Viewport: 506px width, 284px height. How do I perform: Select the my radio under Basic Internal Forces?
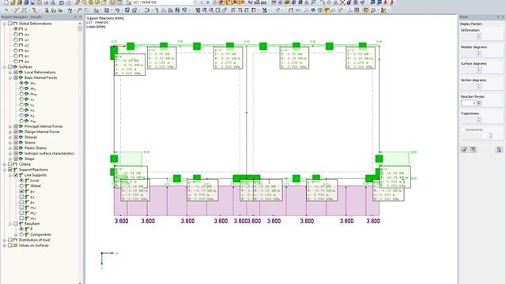pyautogui.click(x=21, y=88)
